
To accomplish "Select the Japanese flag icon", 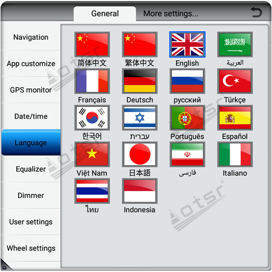I will tap(140, 154).
